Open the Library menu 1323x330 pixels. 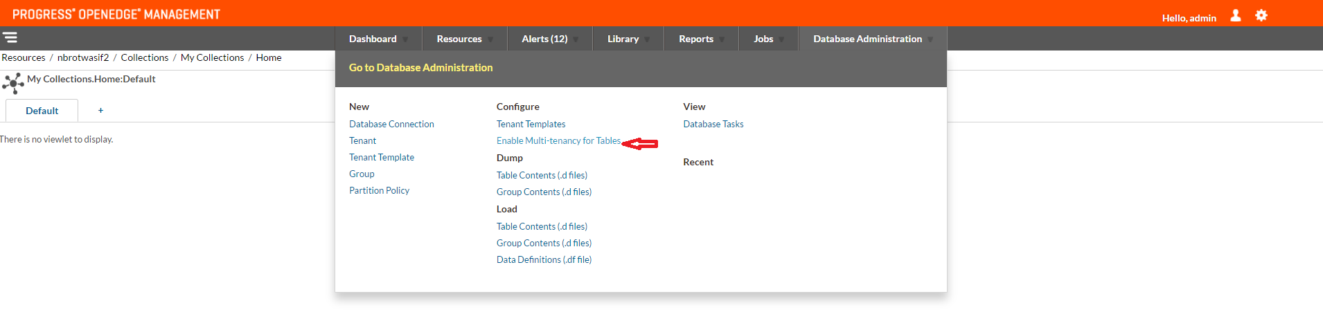pyautogui.click(x=623, y=39)
